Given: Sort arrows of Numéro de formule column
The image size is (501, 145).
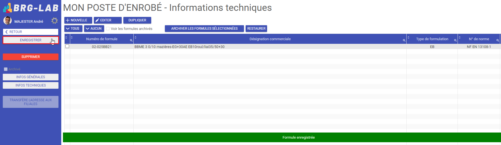Looking at the screenshot, I should [x=72, y=37].
